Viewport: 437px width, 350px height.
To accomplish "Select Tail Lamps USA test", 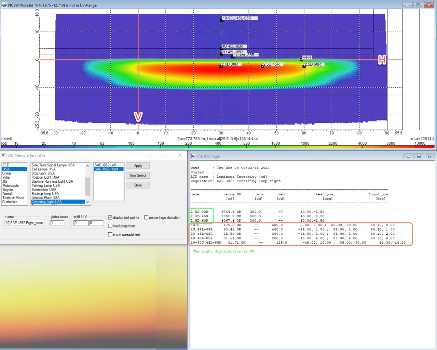I will point(58,169).
